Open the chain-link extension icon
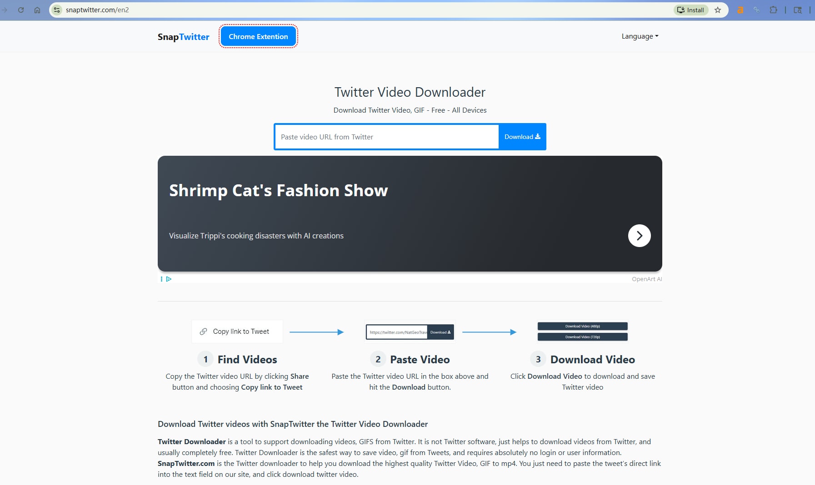Image resolution: width=815 pixels, height=485 pixels. [757, 10]
